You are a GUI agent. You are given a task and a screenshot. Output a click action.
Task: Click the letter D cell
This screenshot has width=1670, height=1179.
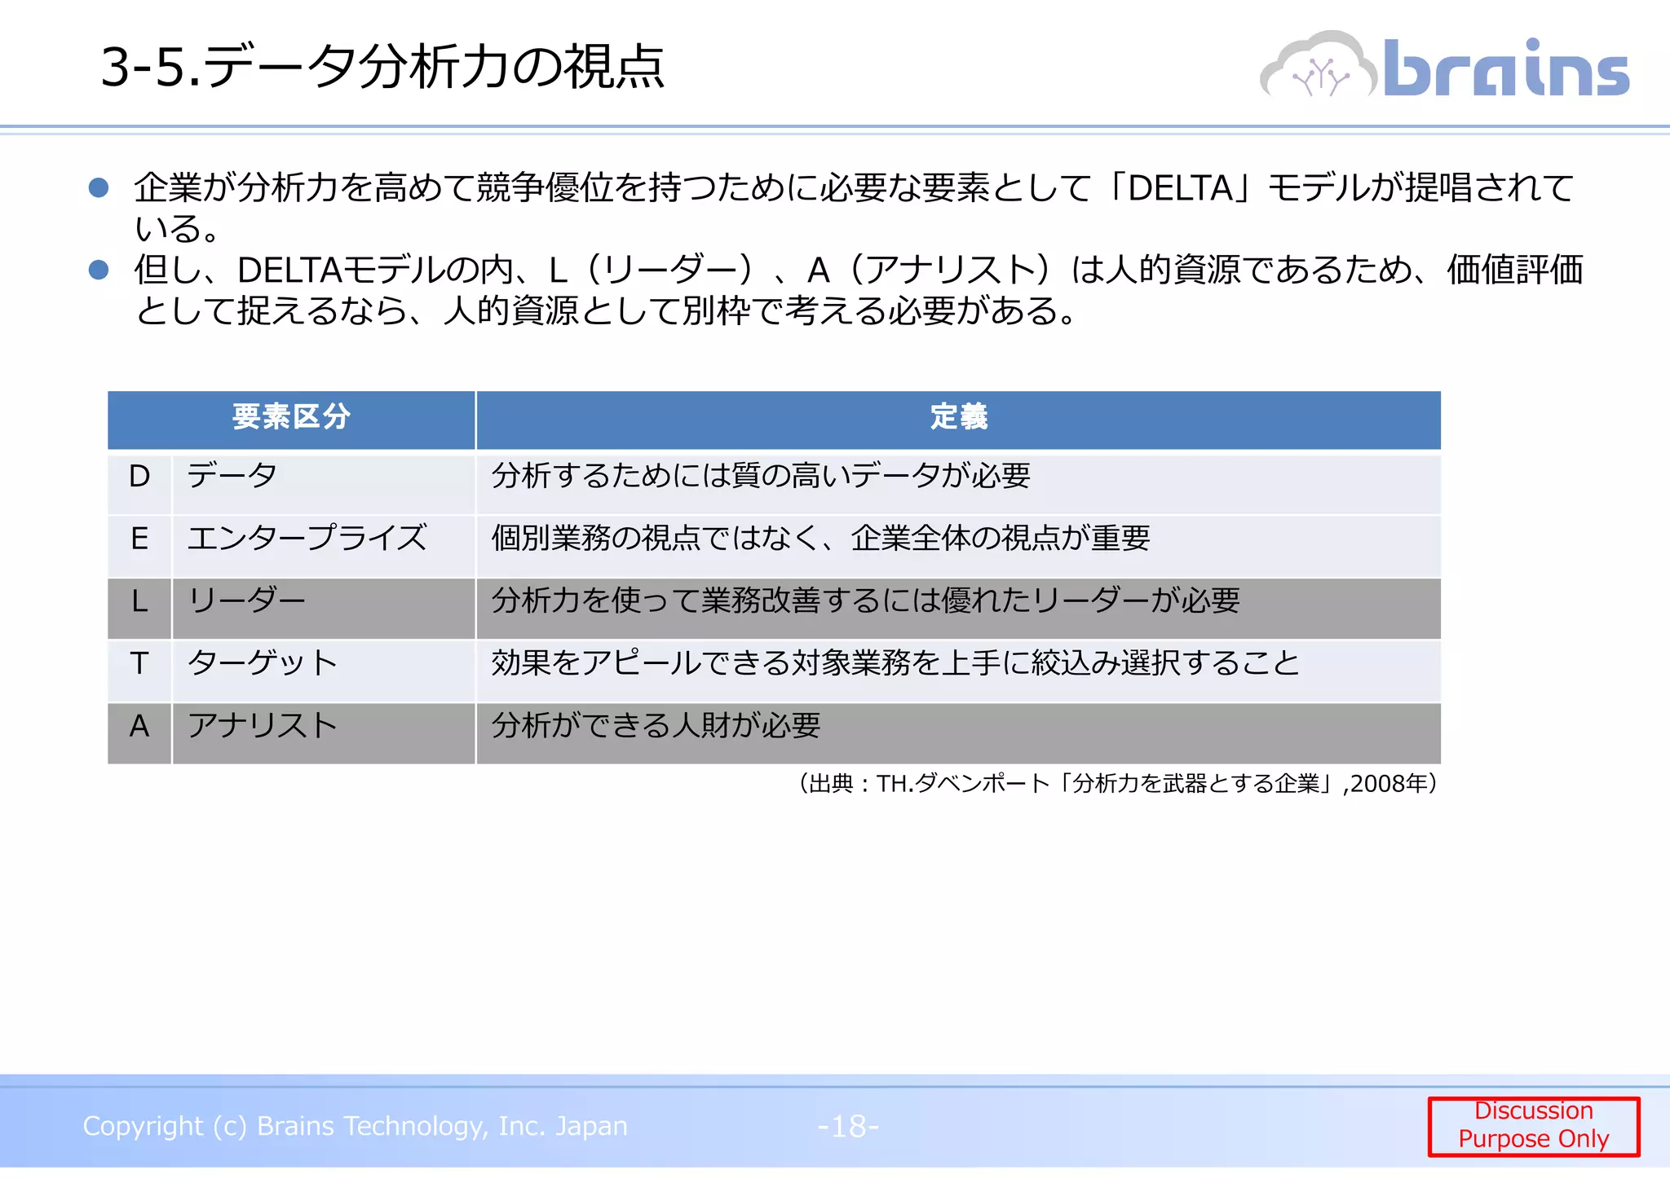tap(139, 484)
